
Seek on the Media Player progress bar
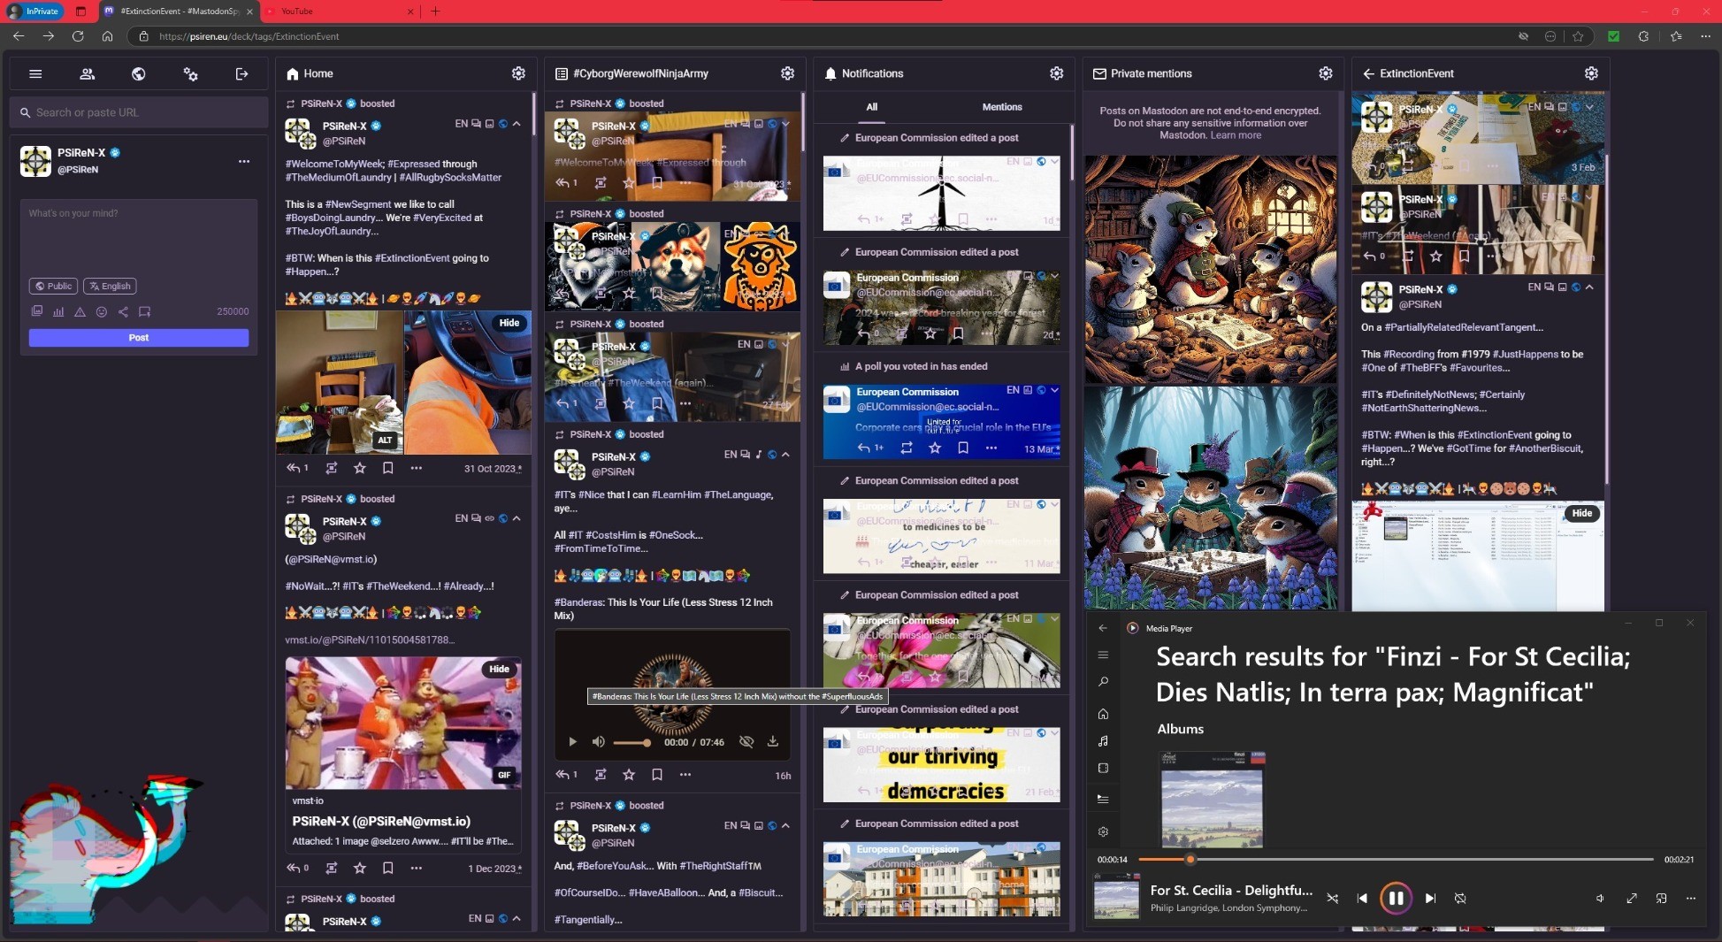[1396, 859]
